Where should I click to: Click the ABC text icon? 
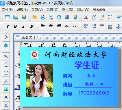click(75, 26)
